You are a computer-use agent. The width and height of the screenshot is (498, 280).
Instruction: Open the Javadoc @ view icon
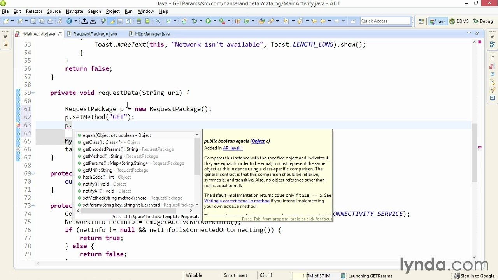coord(493,74)
